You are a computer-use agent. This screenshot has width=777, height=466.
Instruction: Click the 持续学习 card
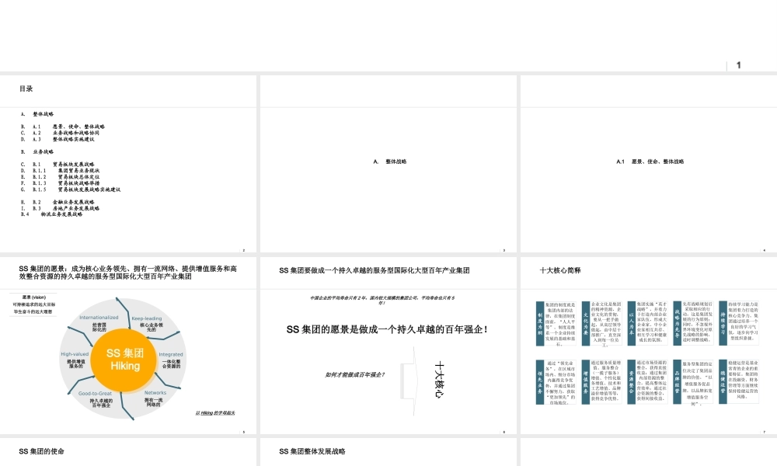(x=738, y=323)
